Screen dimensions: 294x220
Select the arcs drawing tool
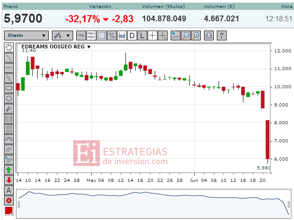[x=9, y=139]
